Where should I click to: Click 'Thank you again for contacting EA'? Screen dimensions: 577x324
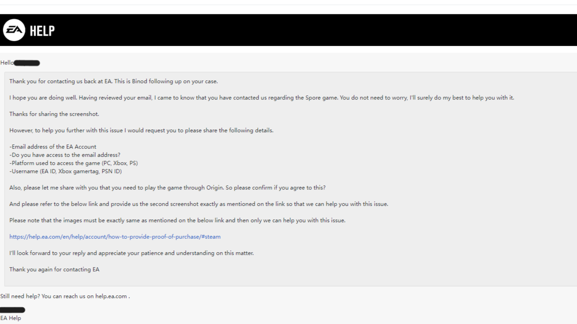[x=54, y=269]
